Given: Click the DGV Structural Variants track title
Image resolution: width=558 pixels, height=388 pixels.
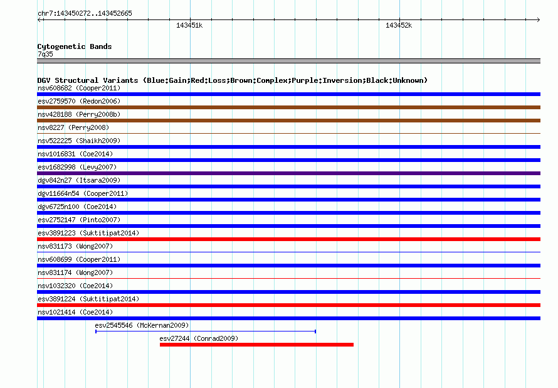Looking at the screenshot, I should pyautogui.click(x=233, y=80).
